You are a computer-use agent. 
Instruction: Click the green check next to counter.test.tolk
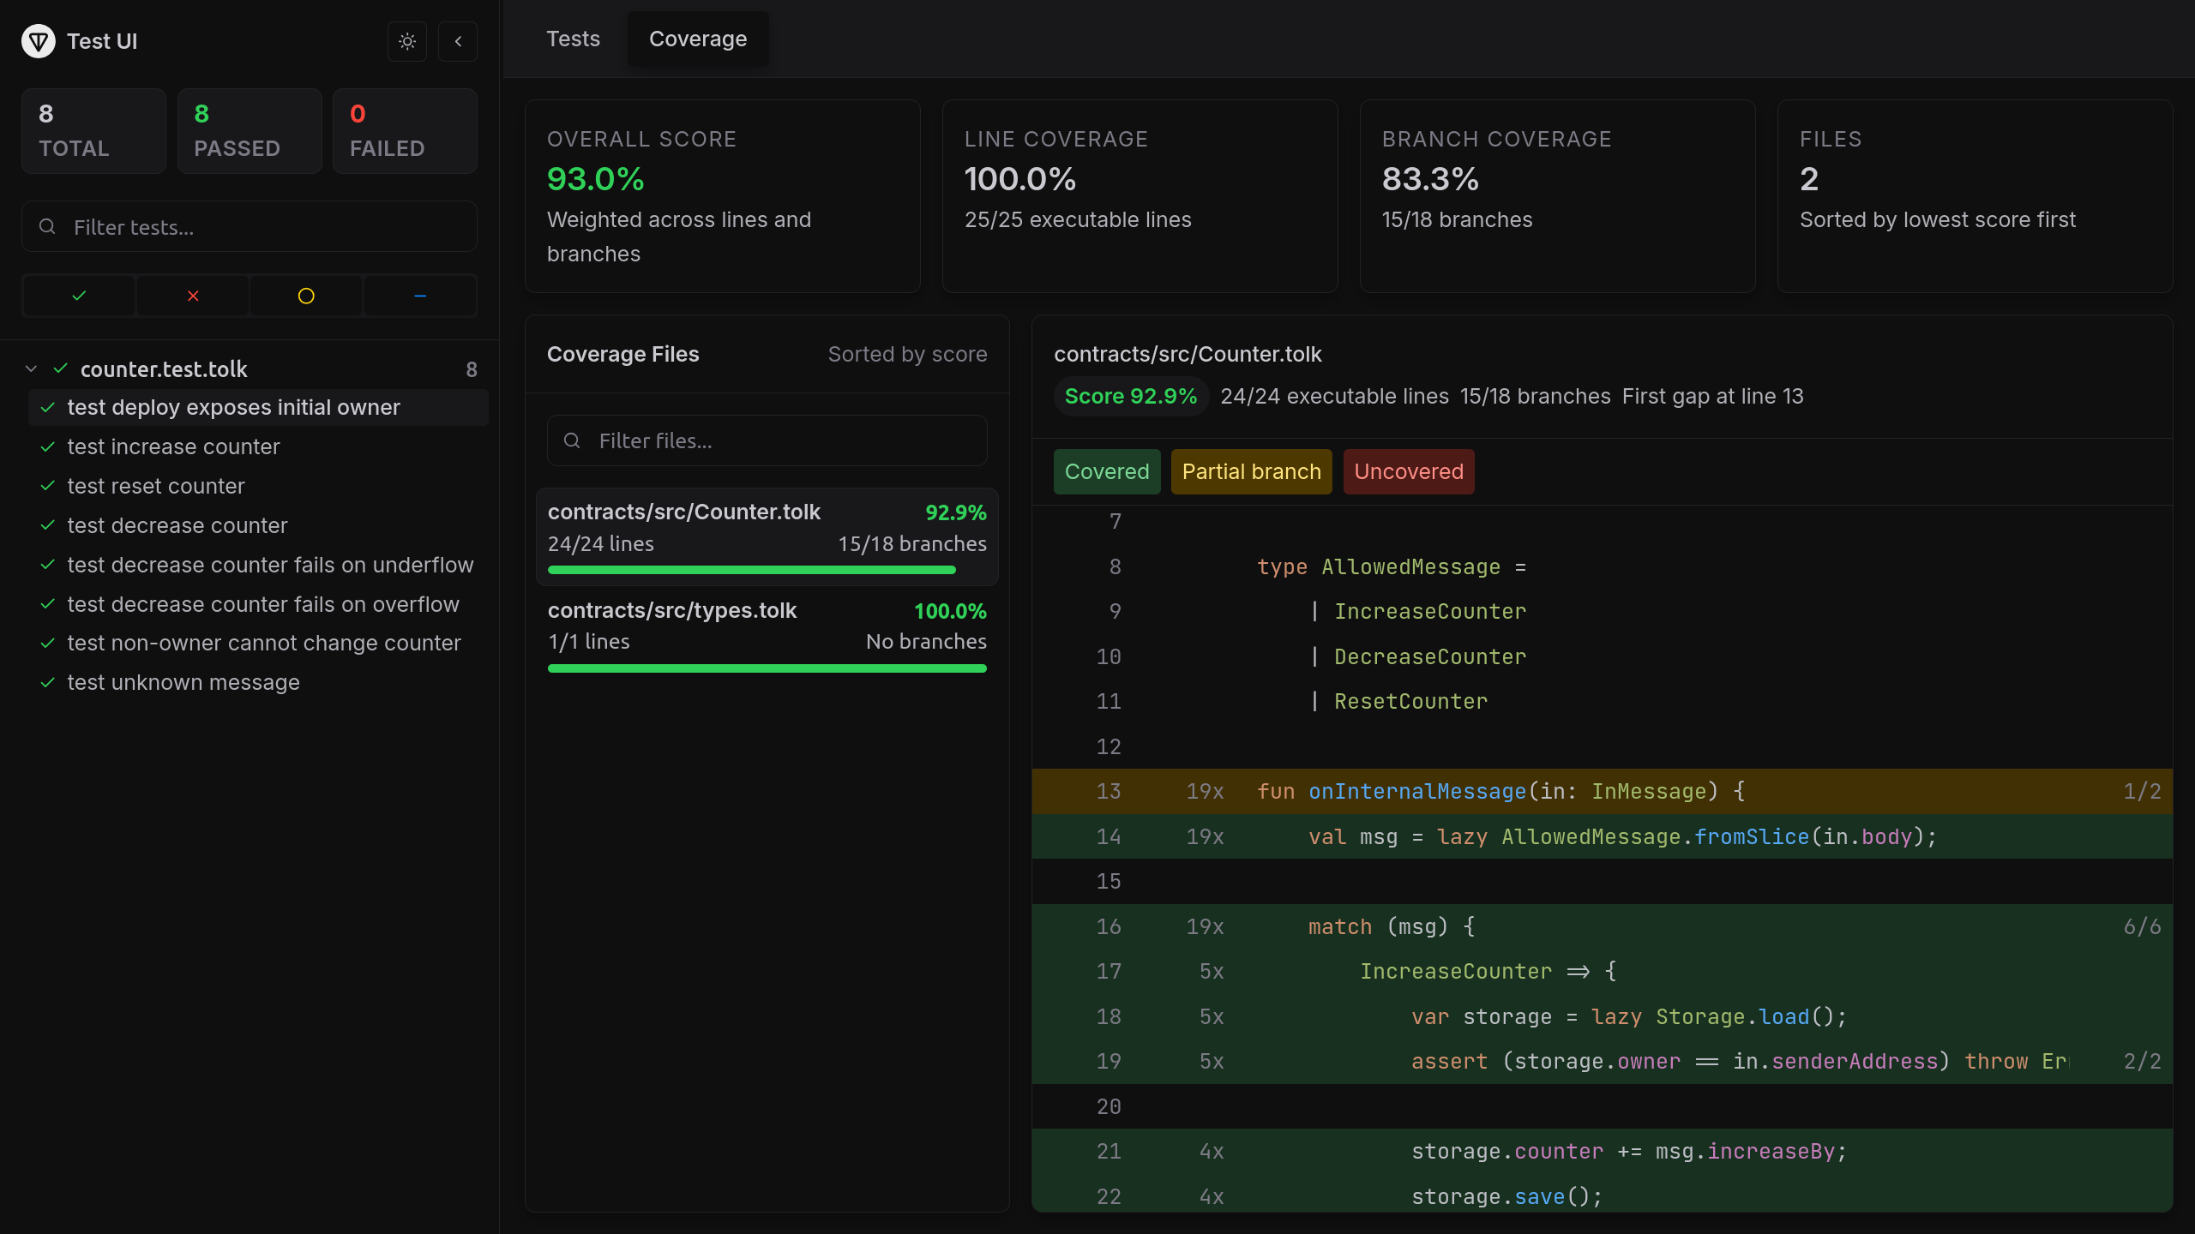(x=61, y=369)
